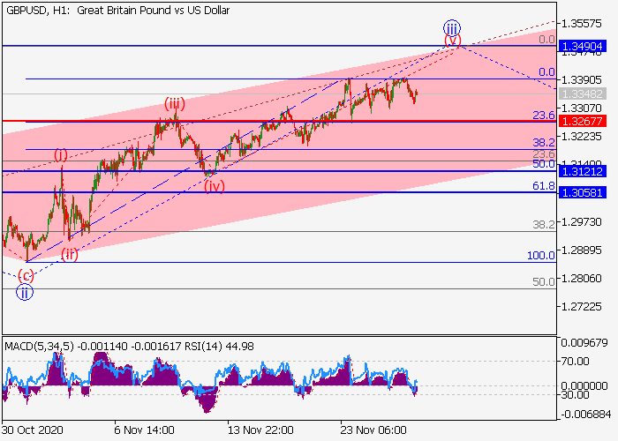
Task: Click the 61.8 Fibonacci level label
Action: tap(544, 185)
